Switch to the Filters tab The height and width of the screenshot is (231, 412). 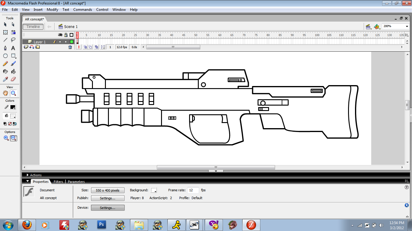pyautogui.click(x=58, y=182)
